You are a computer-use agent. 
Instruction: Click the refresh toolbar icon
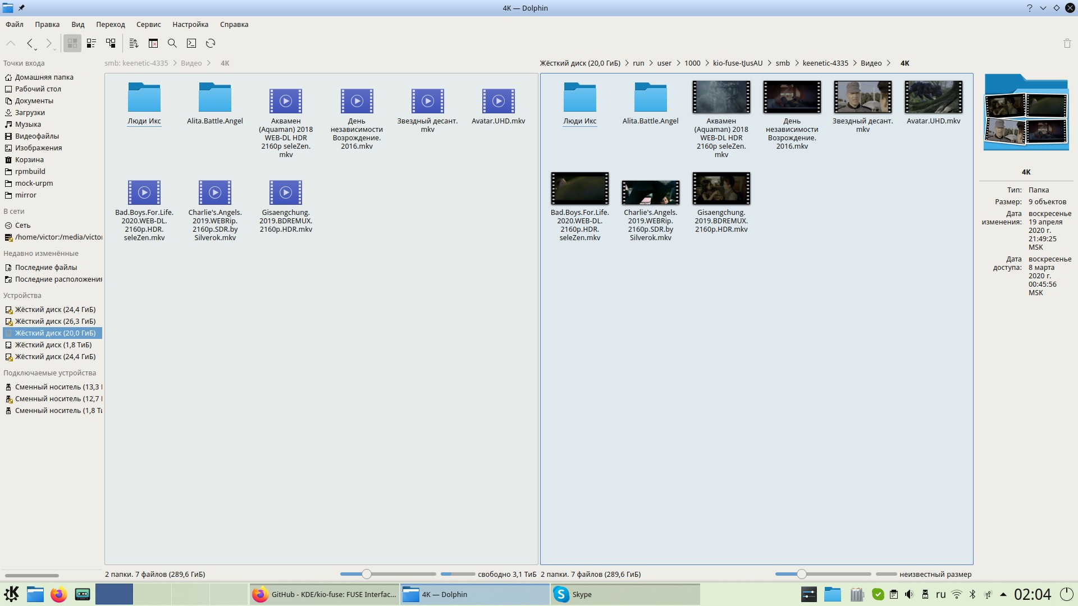click(211, 43)
